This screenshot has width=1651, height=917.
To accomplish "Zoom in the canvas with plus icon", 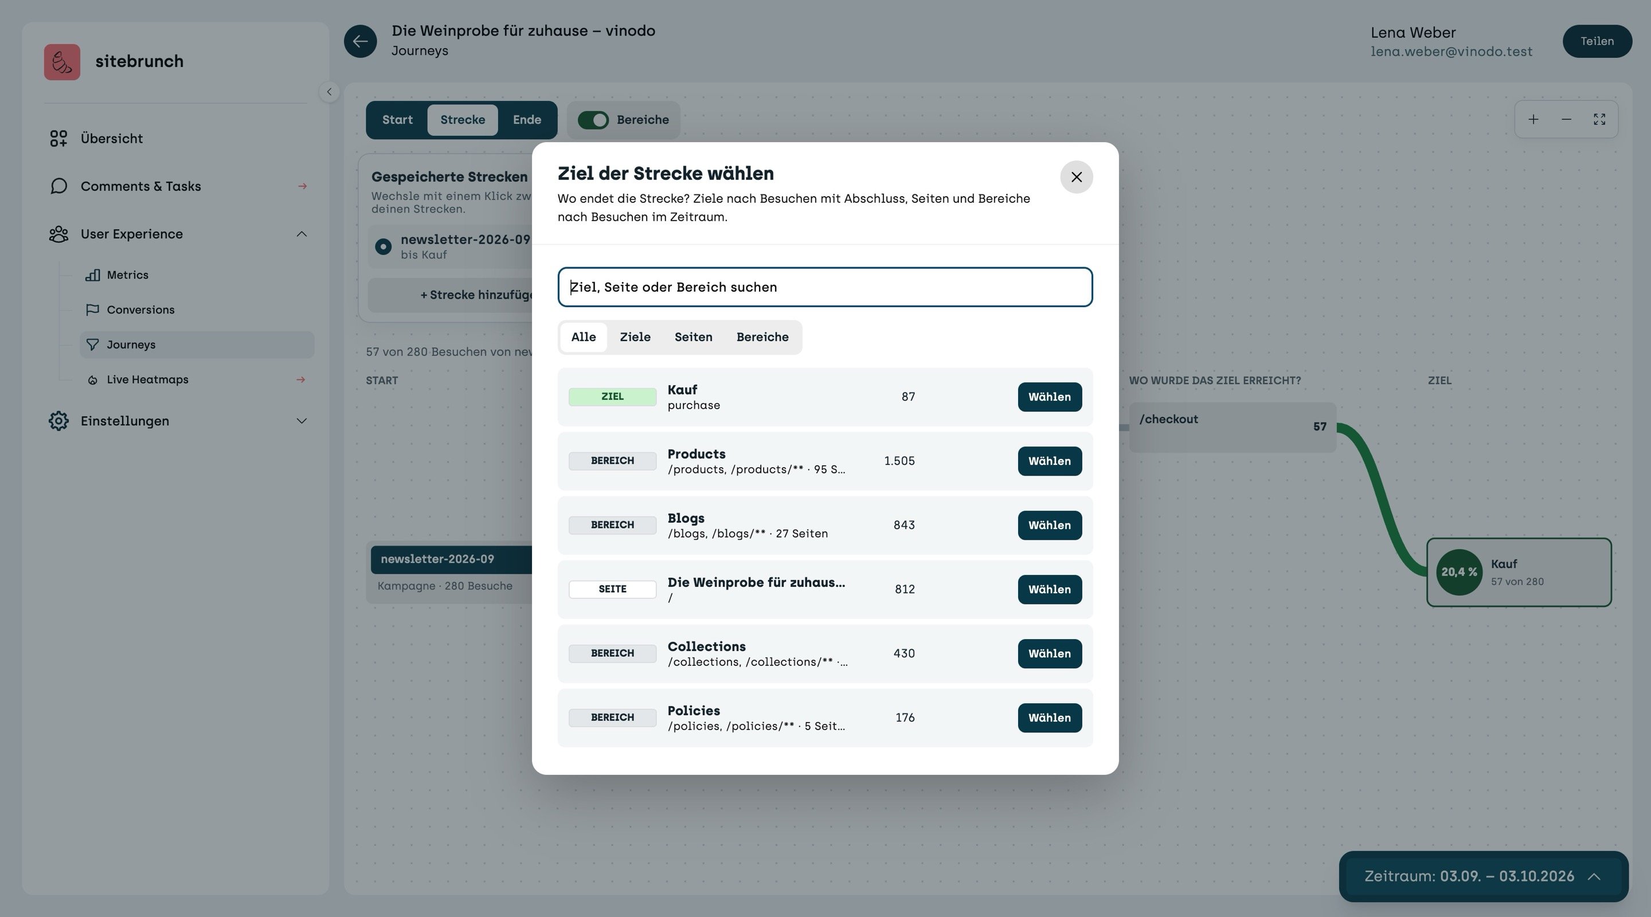I will (x=1533, y=119).
